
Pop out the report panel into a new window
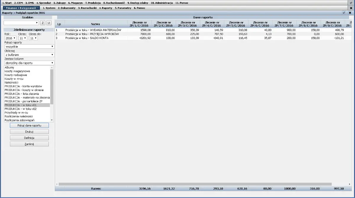(344, 13)
